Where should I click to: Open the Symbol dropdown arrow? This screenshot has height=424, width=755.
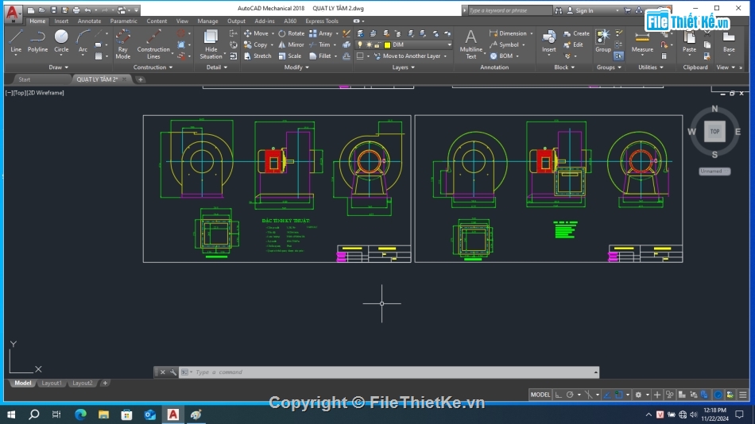tap(524, 44)
